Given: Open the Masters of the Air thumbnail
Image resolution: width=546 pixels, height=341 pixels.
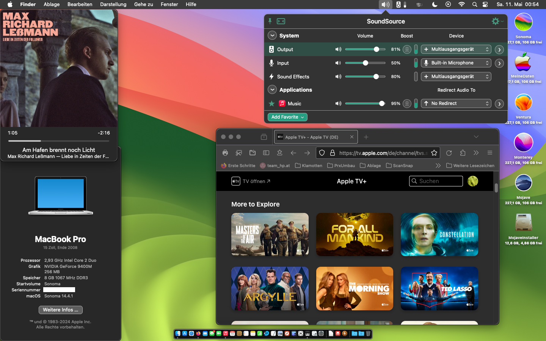Looking at the screenshot, I should pyautogui.click(x=270, y=235).
